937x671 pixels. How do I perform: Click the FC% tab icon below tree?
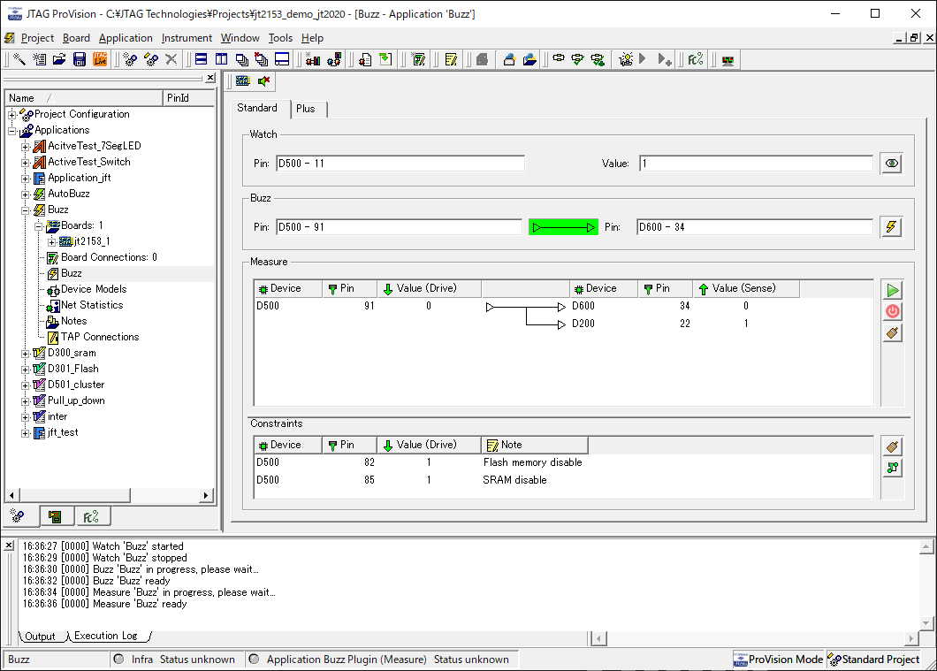91,517
